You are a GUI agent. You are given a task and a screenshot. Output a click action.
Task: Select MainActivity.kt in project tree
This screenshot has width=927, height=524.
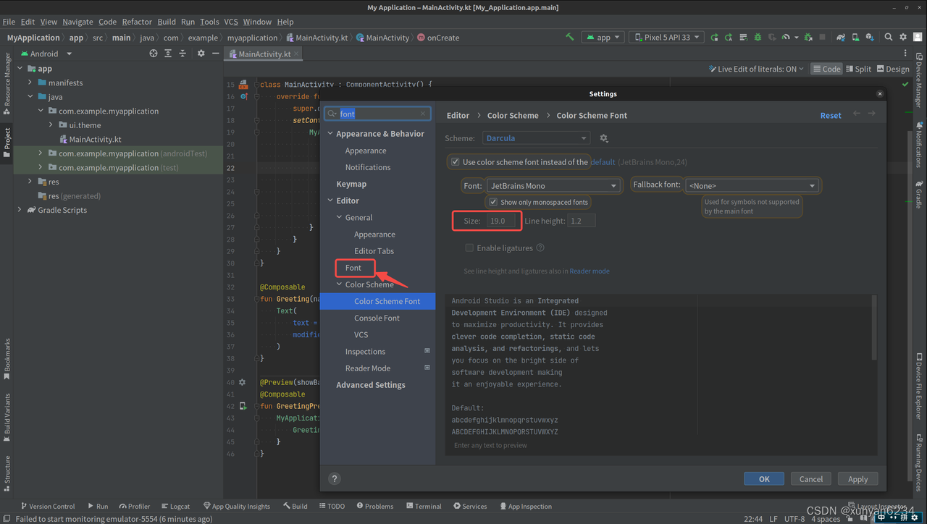pos(95,139)
